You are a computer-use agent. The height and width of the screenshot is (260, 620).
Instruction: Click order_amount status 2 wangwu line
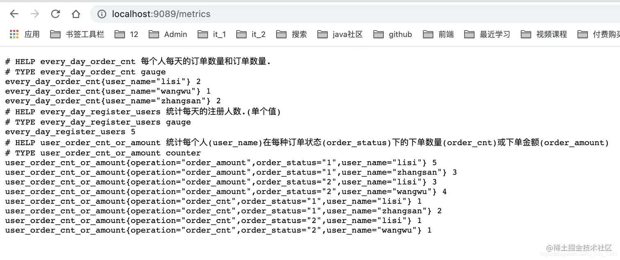[226, 192]
